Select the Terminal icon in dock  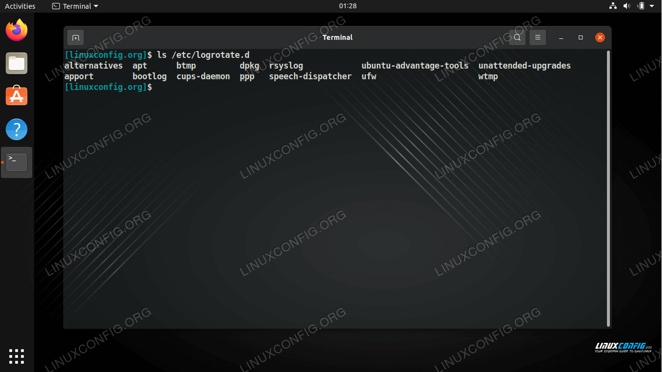click(17, 162)
